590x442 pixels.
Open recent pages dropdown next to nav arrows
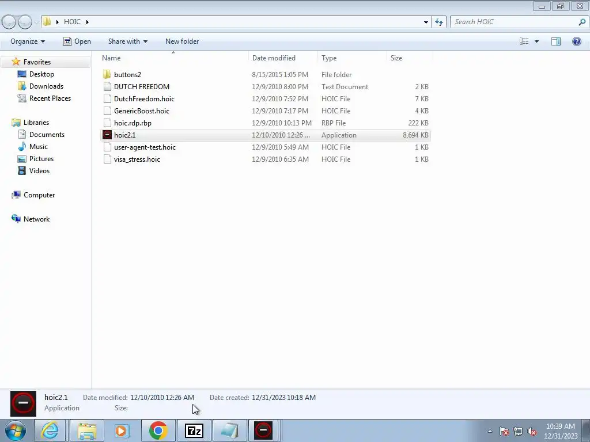coord(36,22)
